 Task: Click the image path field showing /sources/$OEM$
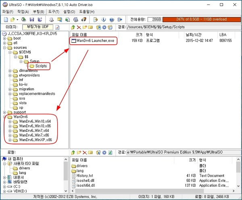184,27
